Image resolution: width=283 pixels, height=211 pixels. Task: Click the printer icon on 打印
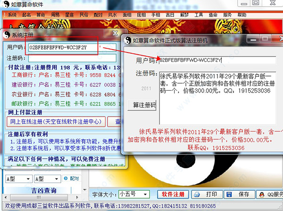[x=197, y=194]
